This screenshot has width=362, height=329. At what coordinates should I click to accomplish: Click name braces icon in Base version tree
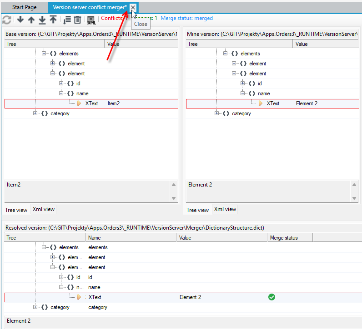pos(70,93)
